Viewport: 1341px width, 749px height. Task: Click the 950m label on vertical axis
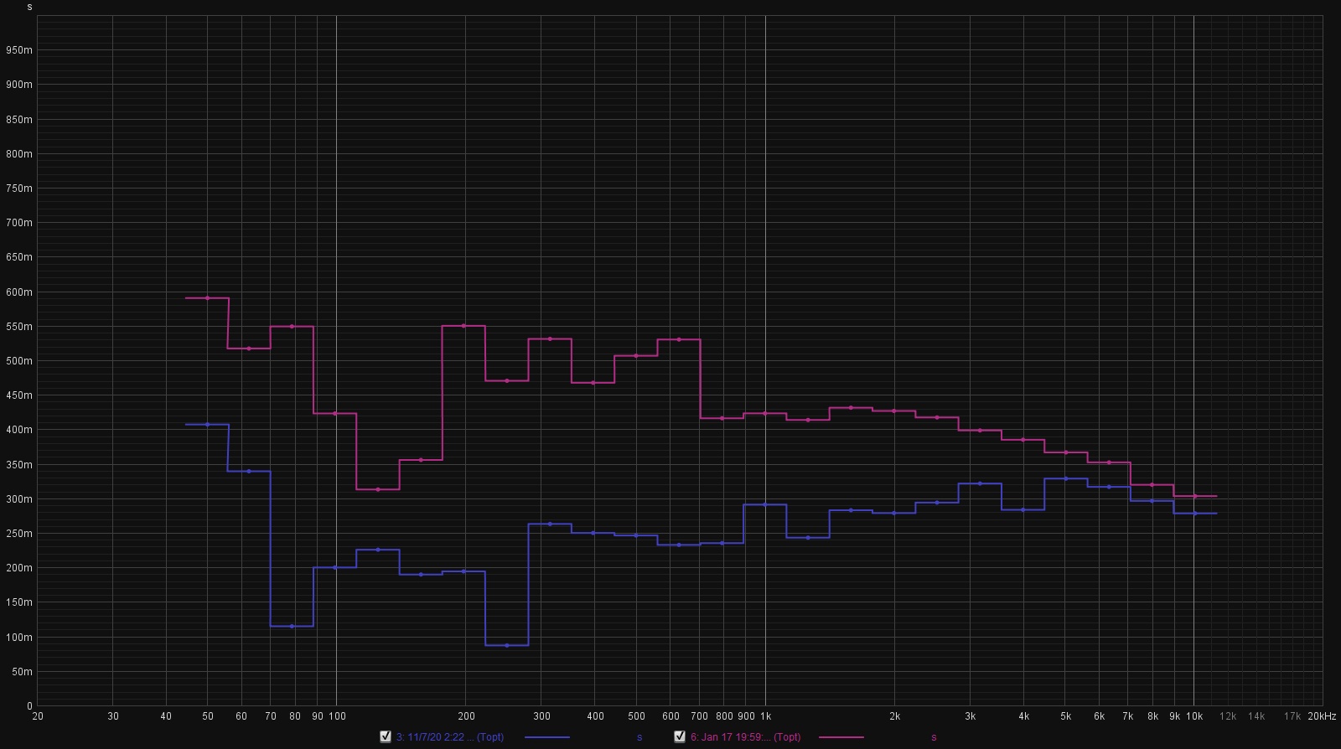[18, 50]
